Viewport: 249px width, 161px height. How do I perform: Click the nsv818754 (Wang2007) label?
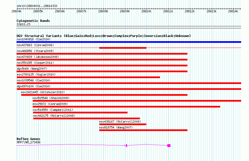coord(116,127)
